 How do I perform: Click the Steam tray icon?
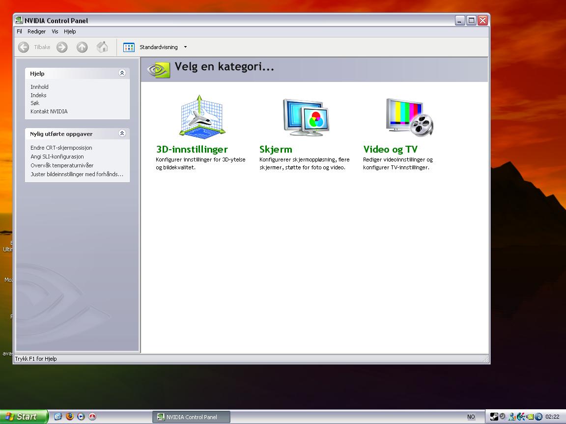pos(494,417)
